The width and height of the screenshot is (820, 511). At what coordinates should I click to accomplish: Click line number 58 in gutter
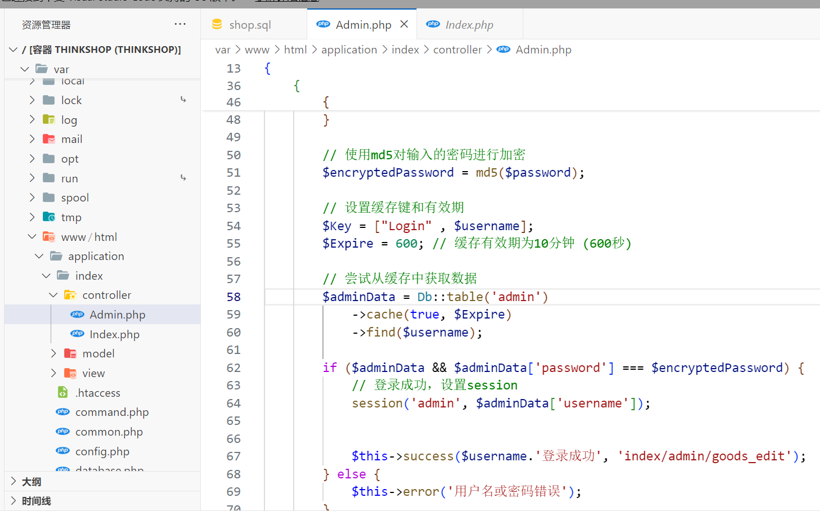click(234, 297)
